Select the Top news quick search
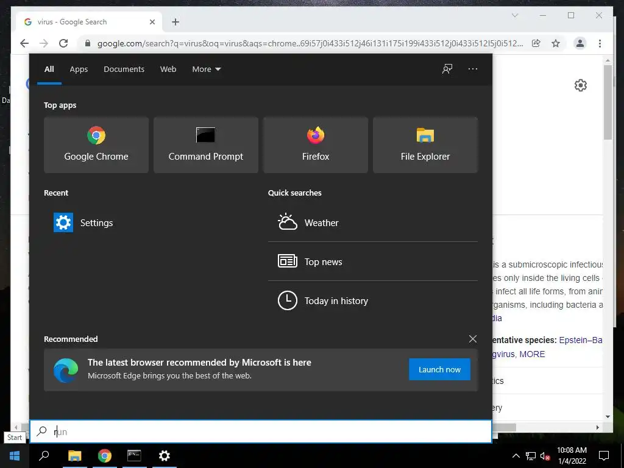This screenshot has width=624, height=468. tap(373, 261)
